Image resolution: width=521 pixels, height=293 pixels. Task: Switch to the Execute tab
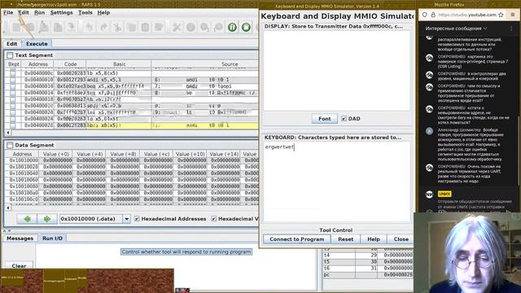point(37,44)
